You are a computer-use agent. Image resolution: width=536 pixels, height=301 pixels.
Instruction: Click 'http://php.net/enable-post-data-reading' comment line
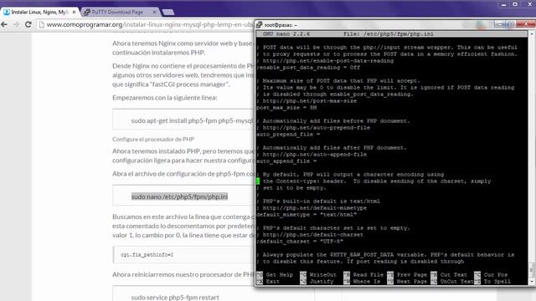[325, 61]
